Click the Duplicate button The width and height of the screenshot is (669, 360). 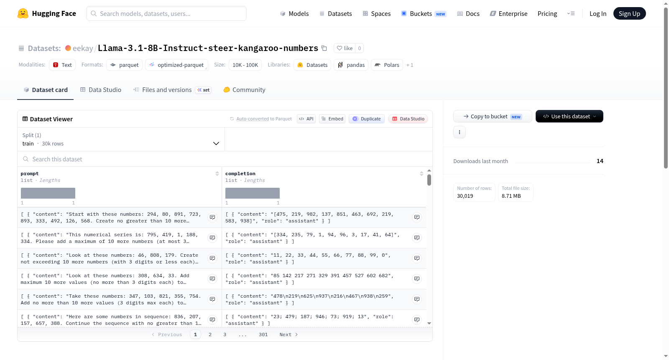tap(367, 119)
